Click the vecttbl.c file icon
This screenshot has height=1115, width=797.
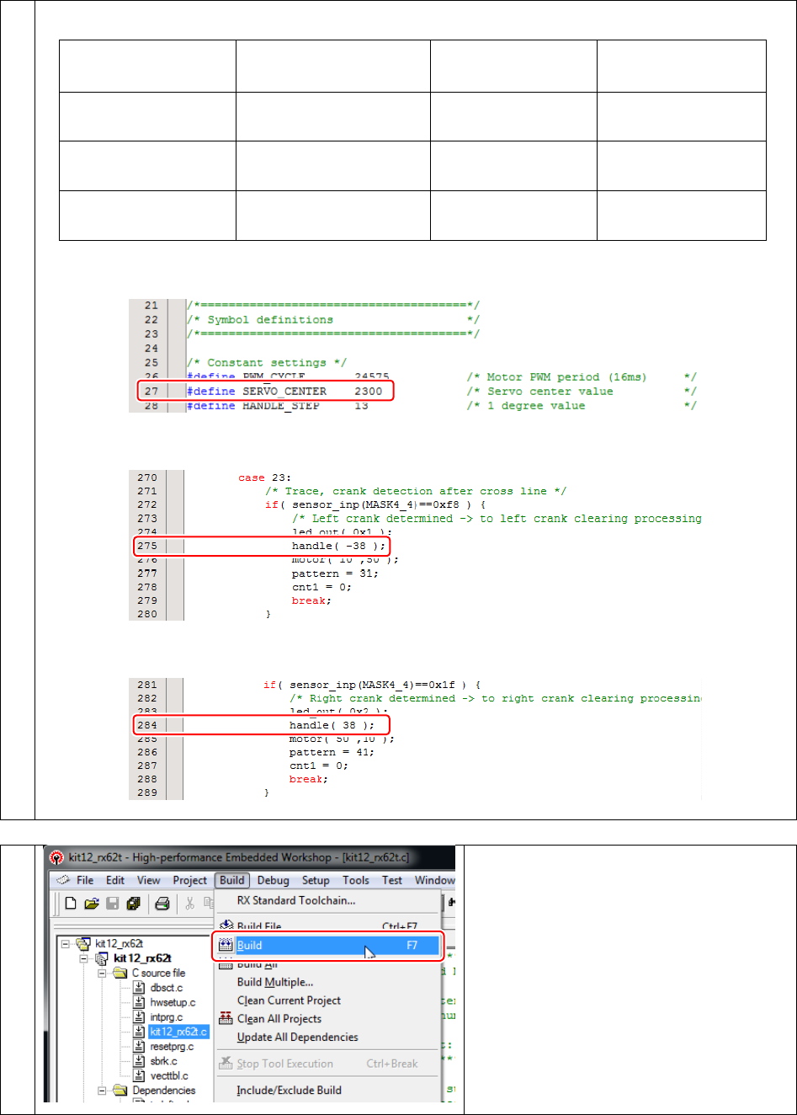[140, 1075]
